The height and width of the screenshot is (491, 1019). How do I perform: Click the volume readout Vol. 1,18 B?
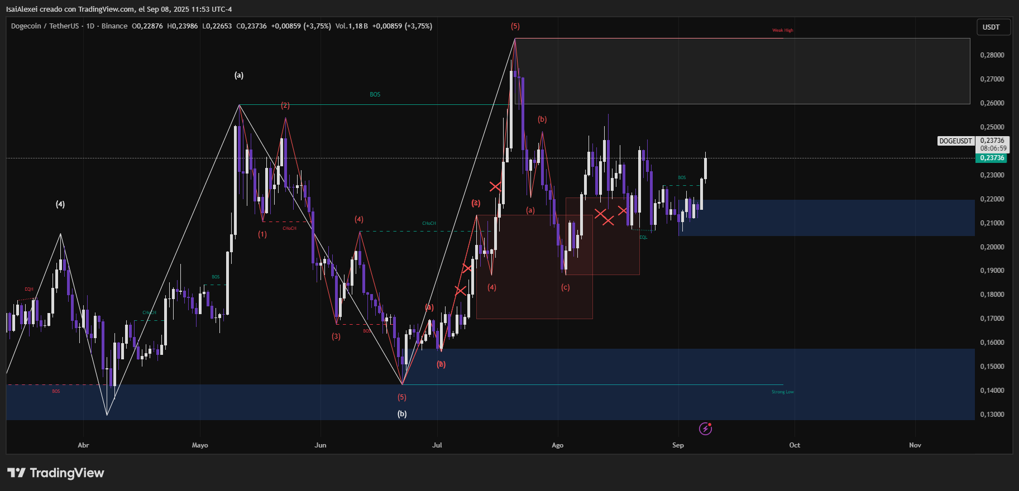(351, 26)
